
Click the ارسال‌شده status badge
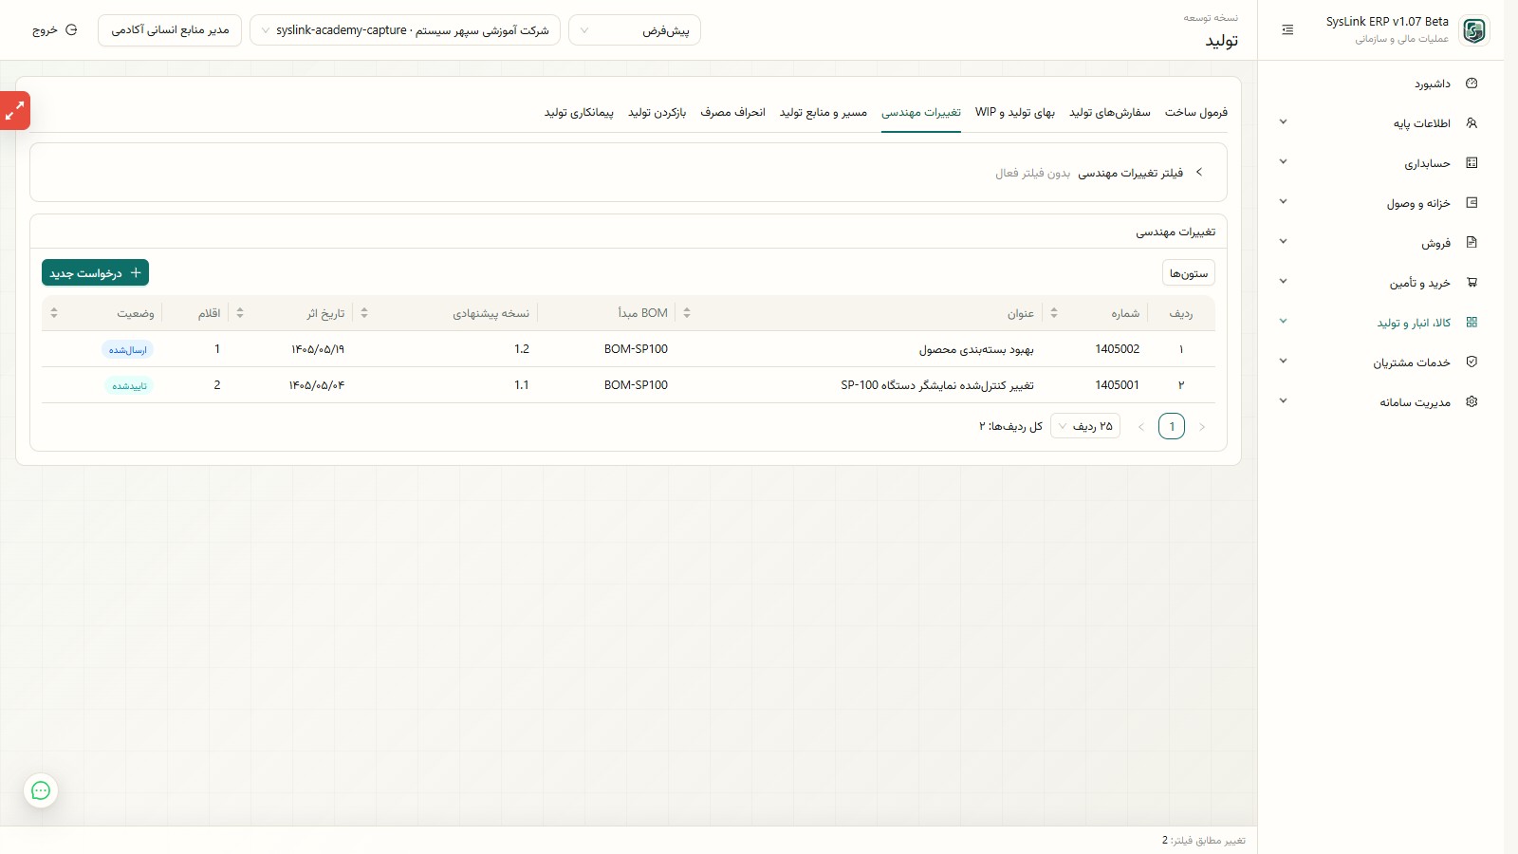pyautogui.click(x=128, y=349)
